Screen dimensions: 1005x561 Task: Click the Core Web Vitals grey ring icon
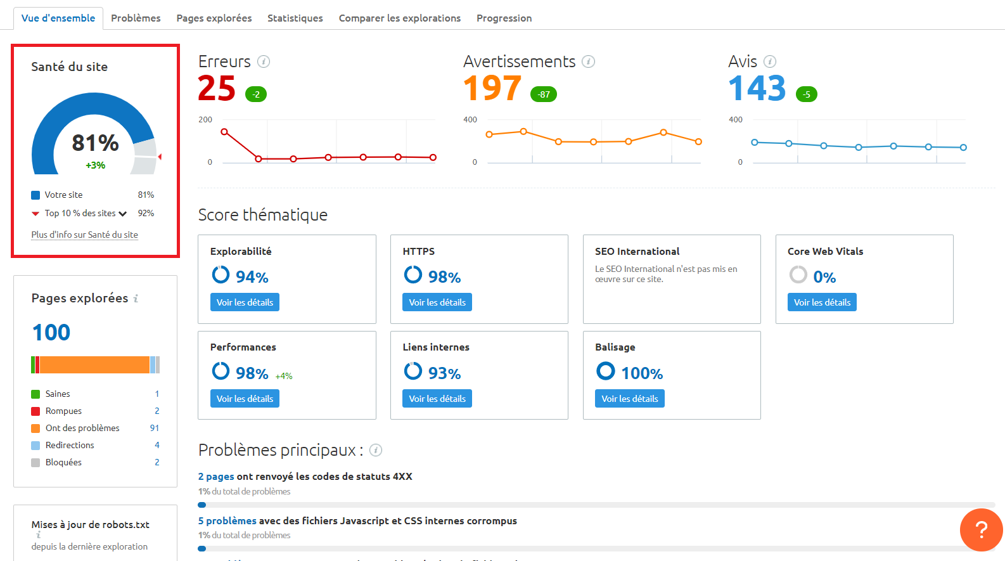(798, 274)
